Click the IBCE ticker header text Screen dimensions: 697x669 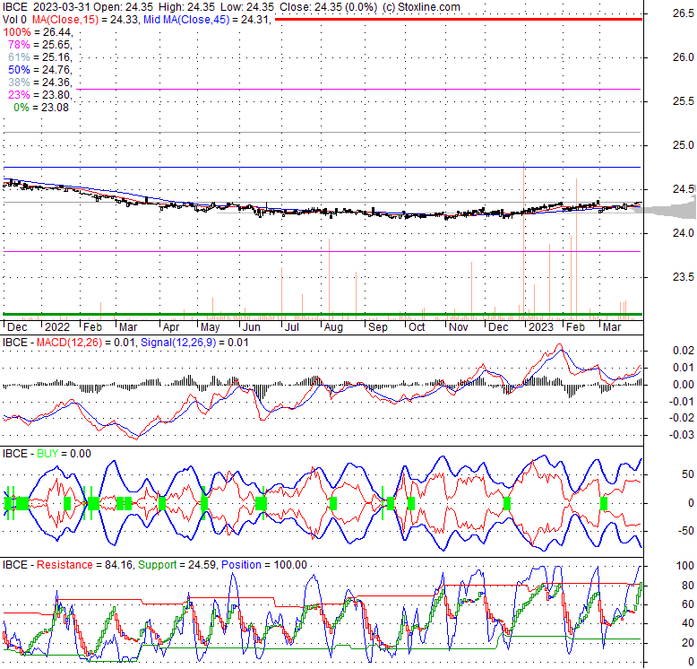(14, 7)
